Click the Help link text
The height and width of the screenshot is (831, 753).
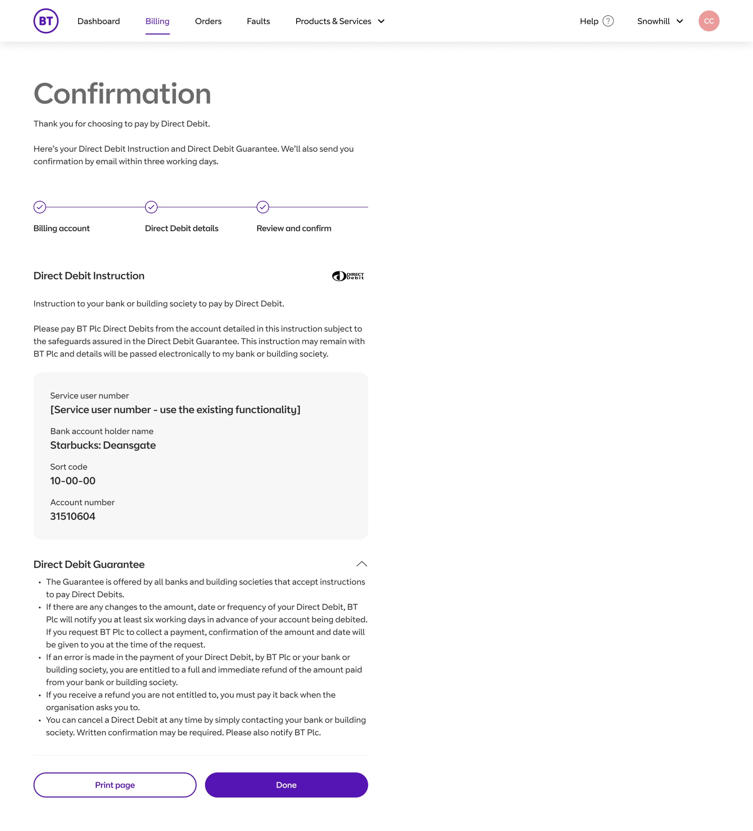[x=589, y=21]
